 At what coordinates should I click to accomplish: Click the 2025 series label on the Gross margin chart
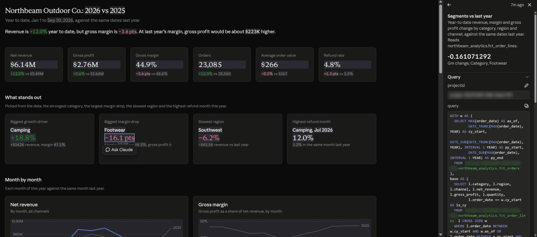click(365, 226)
